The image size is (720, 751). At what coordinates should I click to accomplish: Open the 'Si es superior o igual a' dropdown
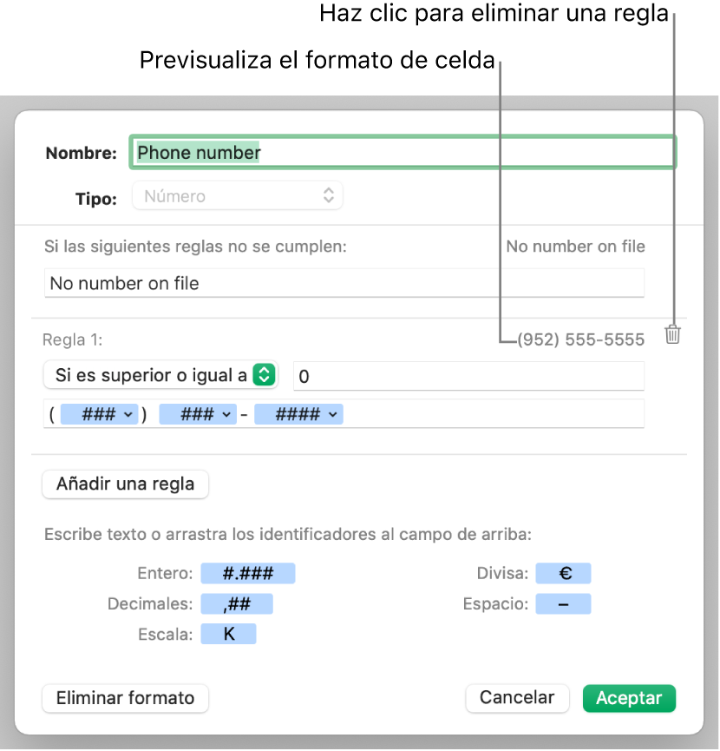[160, 375]
